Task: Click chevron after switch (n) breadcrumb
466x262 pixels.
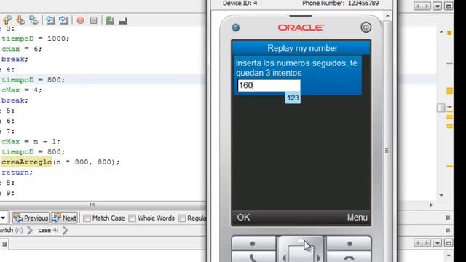Action: (x=30, y=230)
